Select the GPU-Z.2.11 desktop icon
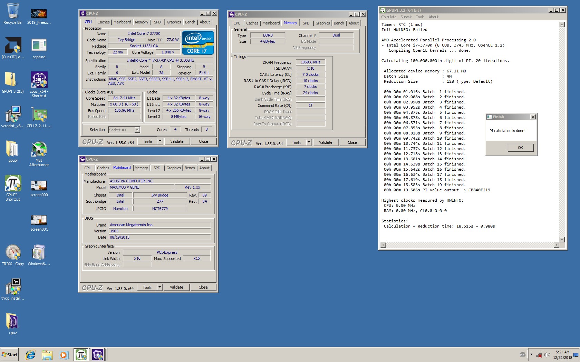The image size is (580, 362). click(39, 117)
